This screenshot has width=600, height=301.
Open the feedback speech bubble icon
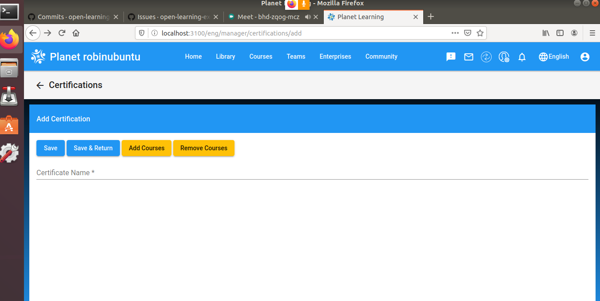click(x=451, y=56)
